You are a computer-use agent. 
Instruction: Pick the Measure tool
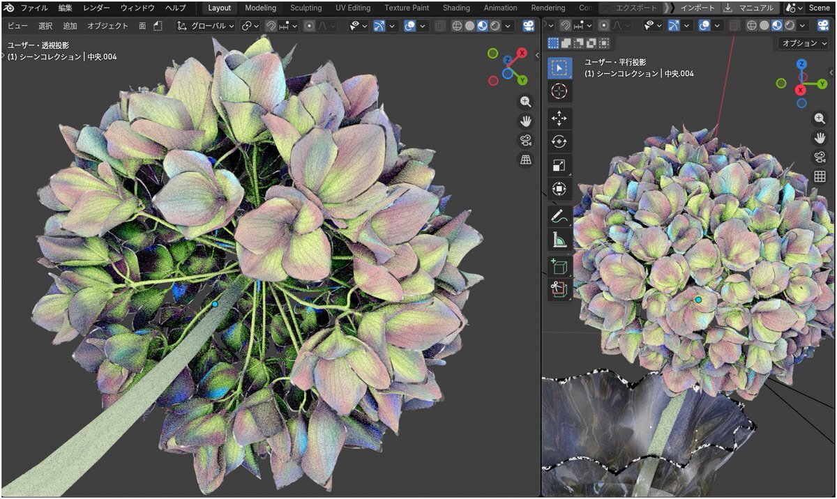point(559,240)
